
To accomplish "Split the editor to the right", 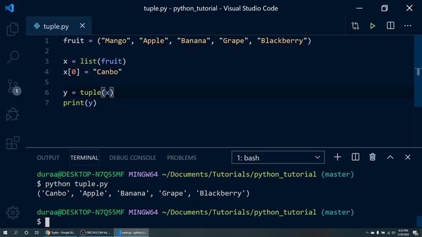I will click(x=390, y=26).
